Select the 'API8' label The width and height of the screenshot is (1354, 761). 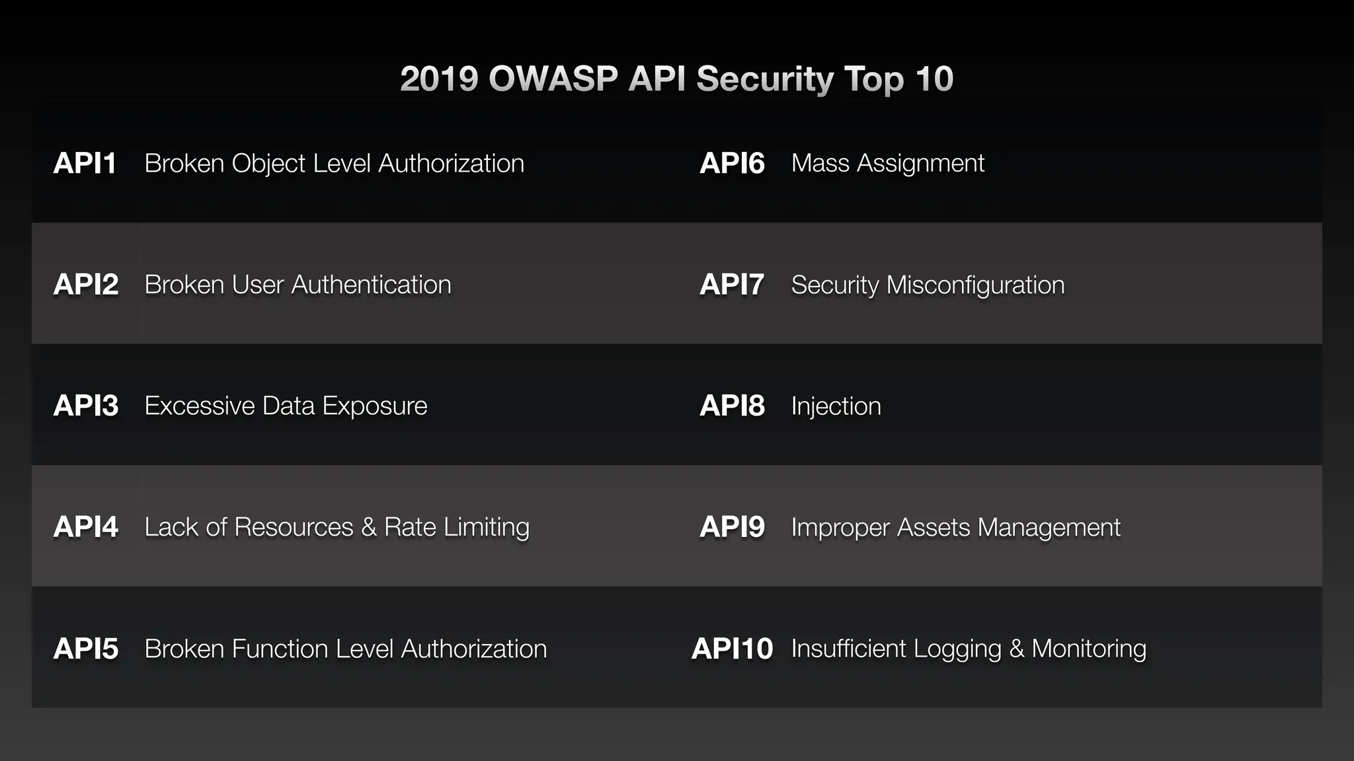coord(733,406)
